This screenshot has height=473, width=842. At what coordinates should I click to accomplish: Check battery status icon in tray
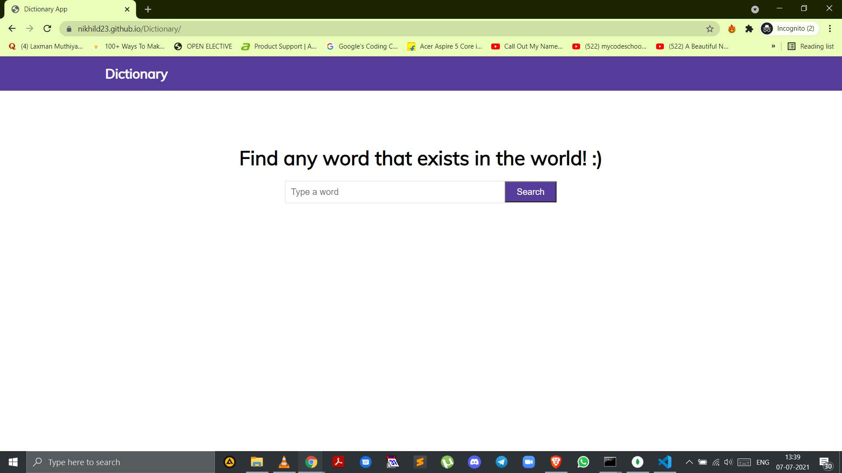702,462
